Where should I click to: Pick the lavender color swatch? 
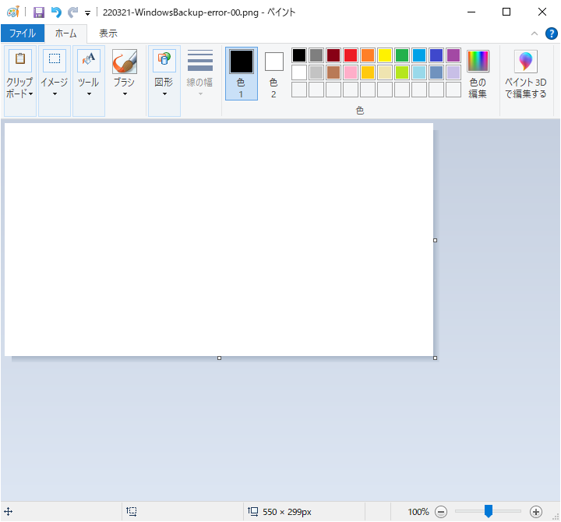pos(453,72)
